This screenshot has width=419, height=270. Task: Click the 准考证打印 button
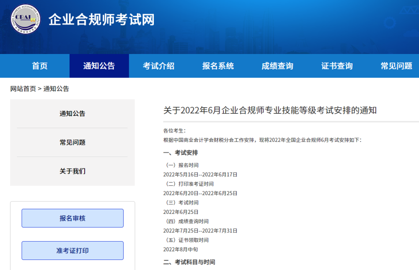coord(72,250)
